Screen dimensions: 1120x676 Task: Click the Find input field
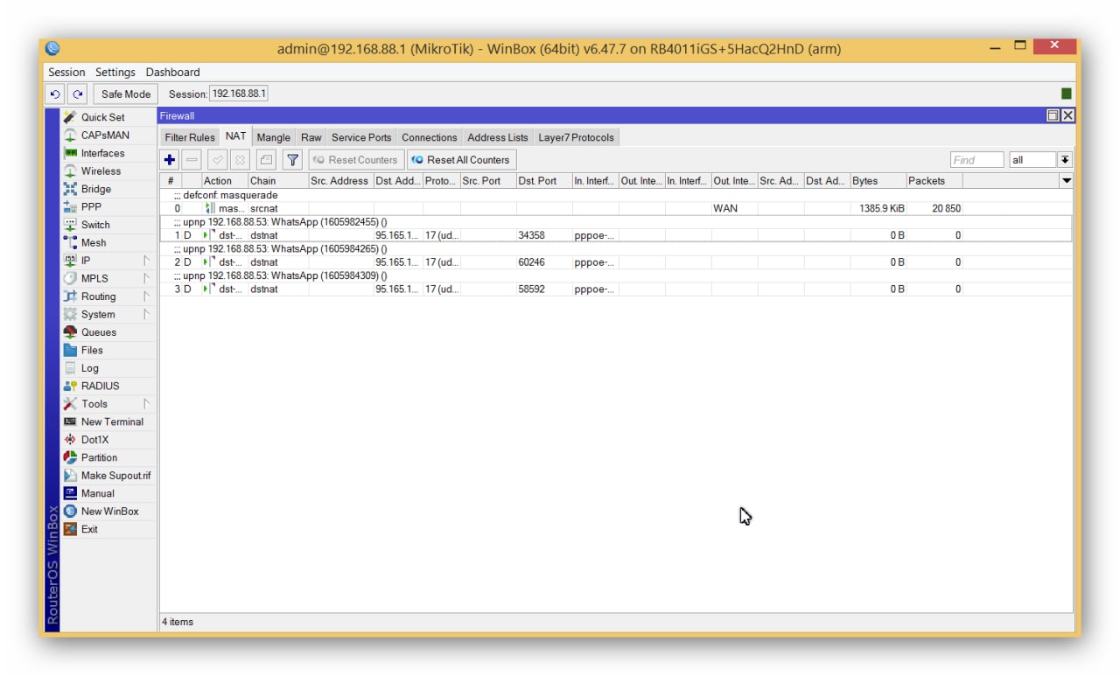coord(976,160)
